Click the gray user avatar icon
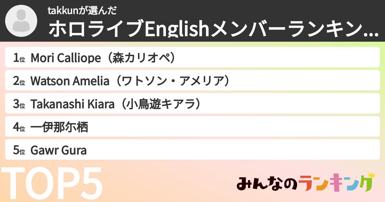 click(21, 21)
